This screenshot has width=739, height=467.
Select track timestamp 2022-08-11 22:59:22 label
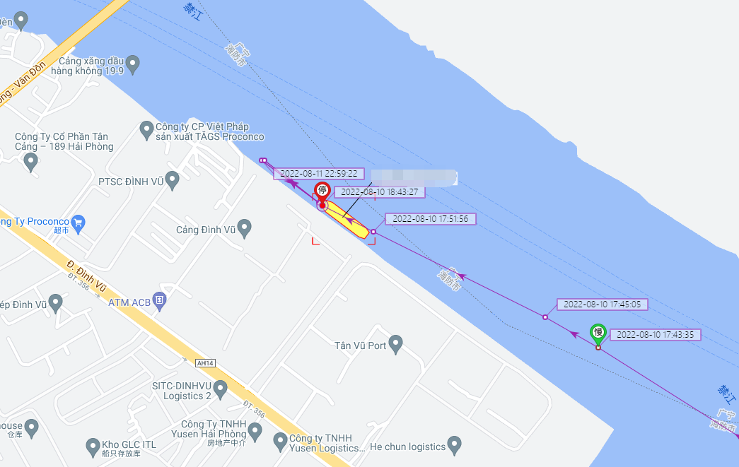tap(319, 174)
